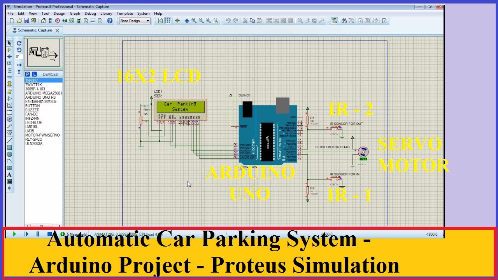Flip vertically with the Y-mirror icon
Screen dimensions: 498x280
point(19,72)
